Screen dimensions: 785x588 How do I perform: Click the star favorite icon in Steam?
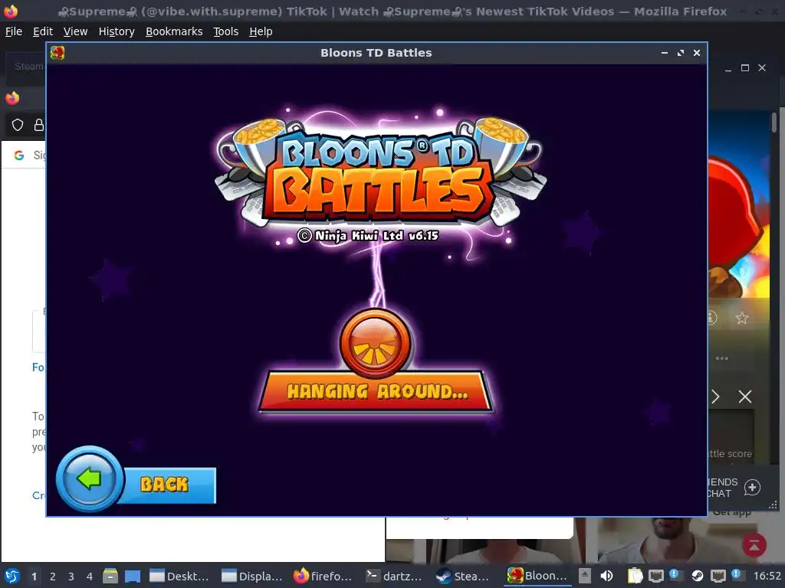(741, 318)
